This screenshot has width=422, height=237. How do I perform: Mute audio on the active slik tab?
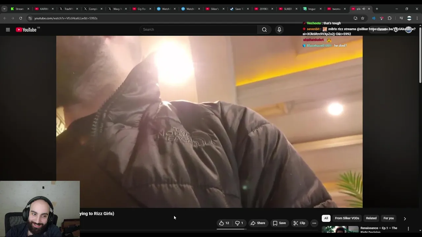[x=364, y=9]
